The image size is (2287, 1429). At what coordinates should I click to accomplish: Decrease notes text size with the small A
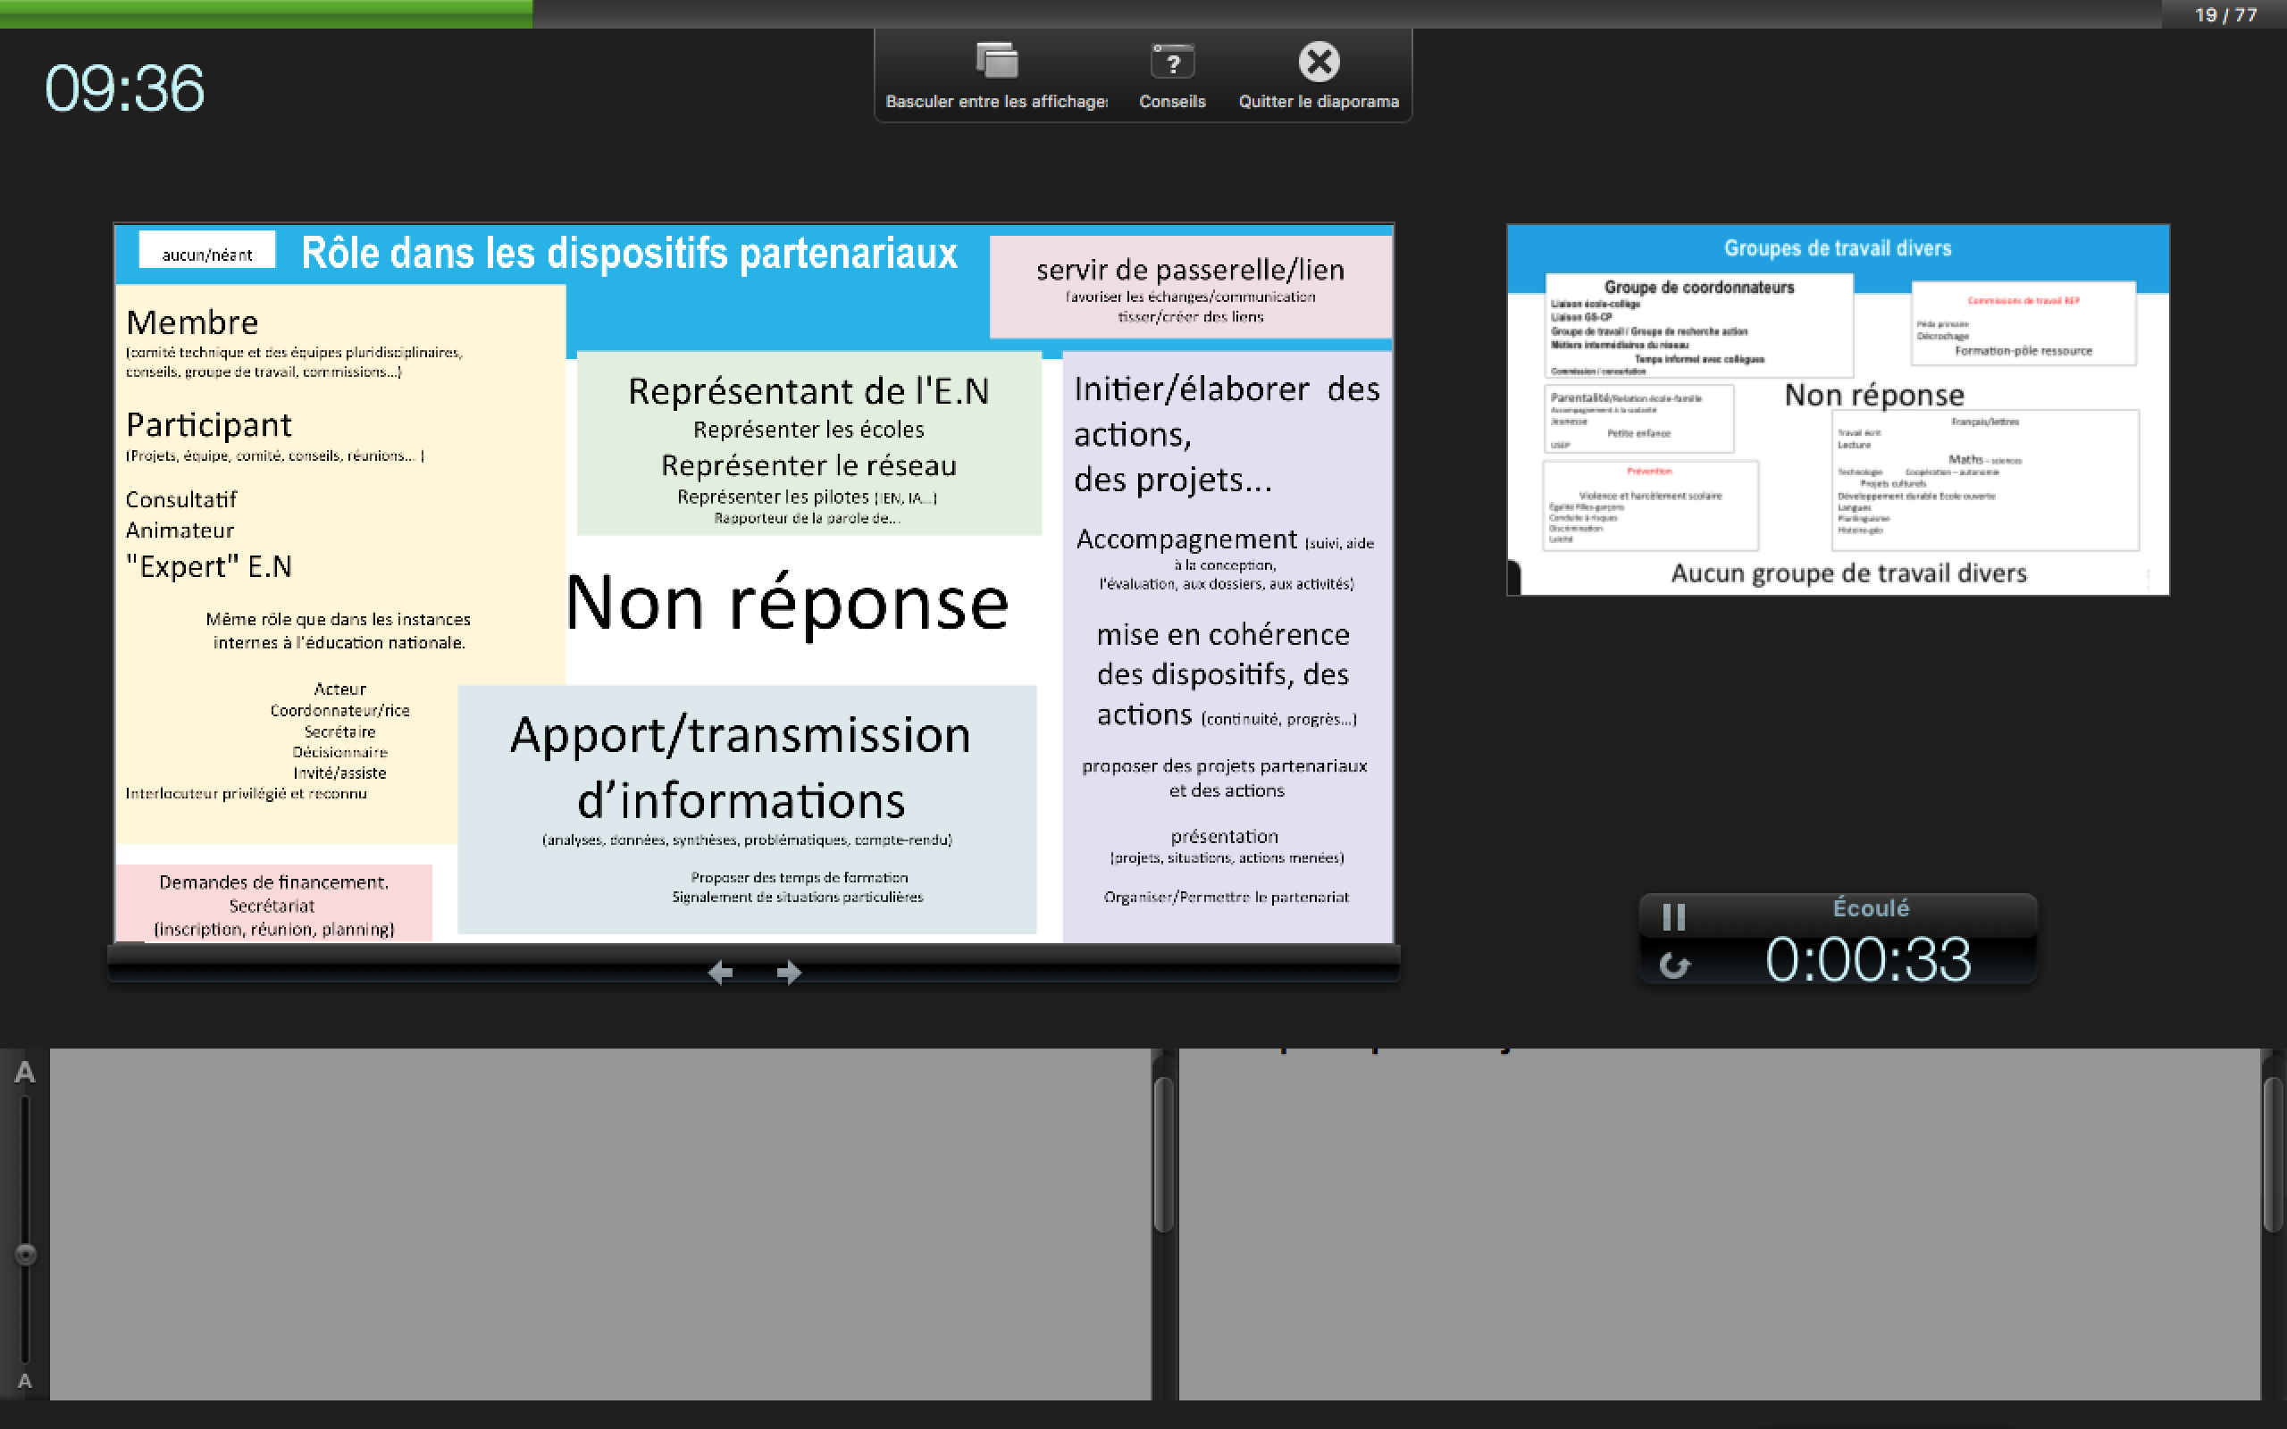tap(25, 1381)
